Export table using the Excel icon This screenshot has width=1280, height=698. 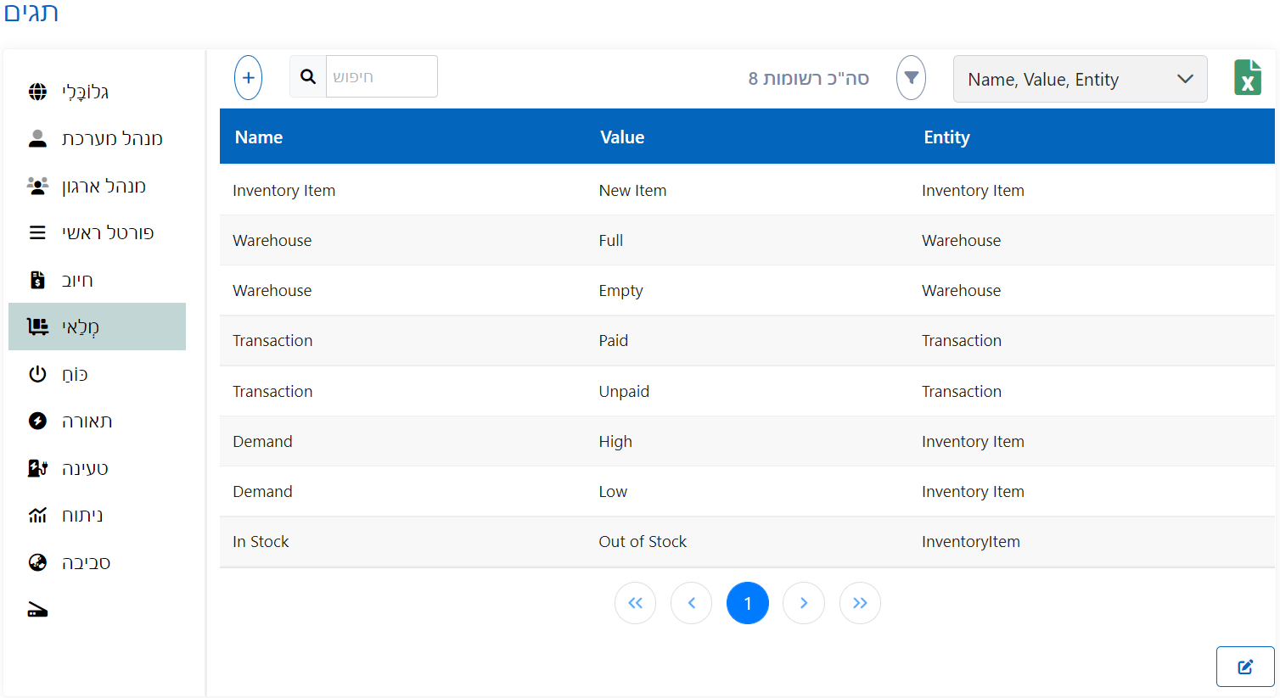tap(1247, 78)
